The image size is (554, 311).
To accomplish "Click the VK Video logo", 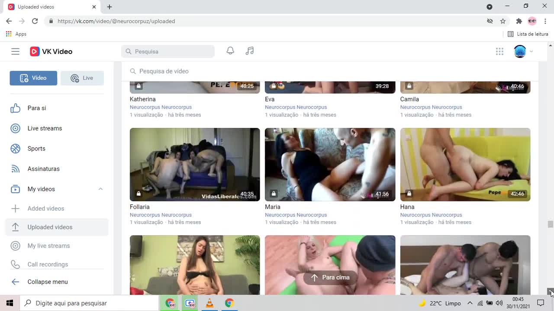I will pyautogui.click(x=51, y=51).
